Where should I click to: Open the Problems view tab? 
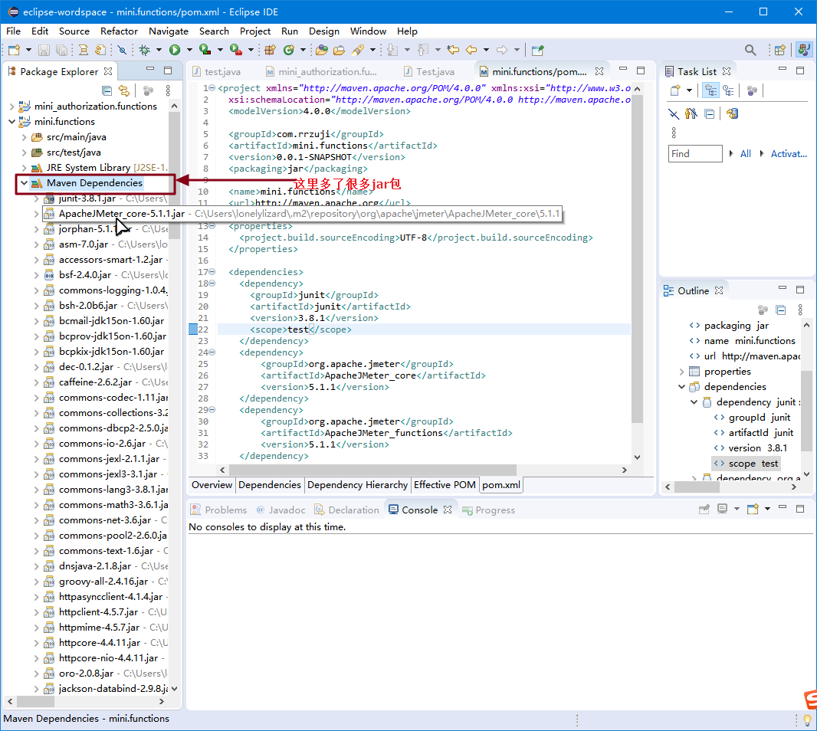(x=219, y=510)
